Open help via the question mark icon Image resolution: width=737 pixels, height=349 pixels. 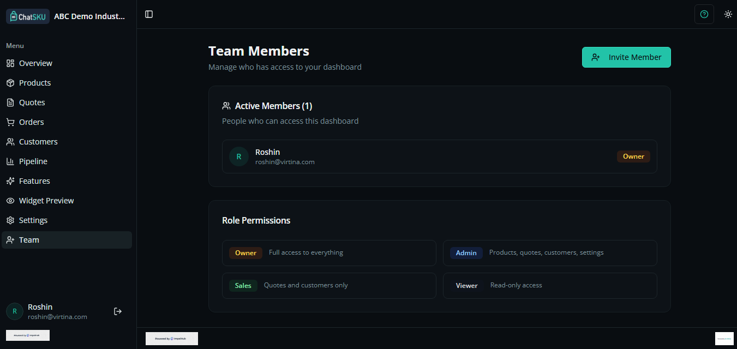[704, 14]
